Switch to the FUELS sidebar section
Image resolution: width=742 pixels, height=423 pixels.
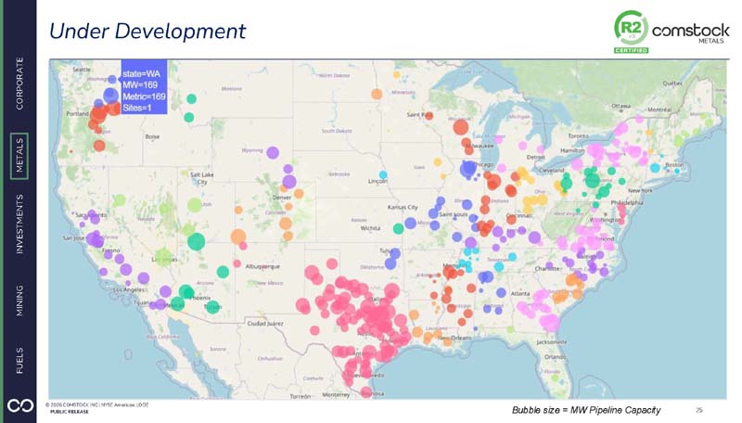tap(19, 361)
